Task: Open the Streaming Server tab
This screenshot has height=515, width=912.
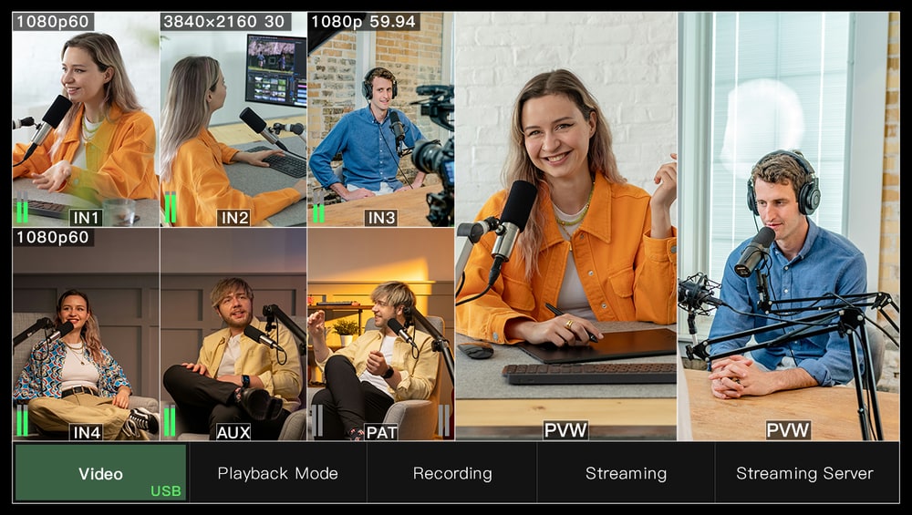Action: click(807, 472)
